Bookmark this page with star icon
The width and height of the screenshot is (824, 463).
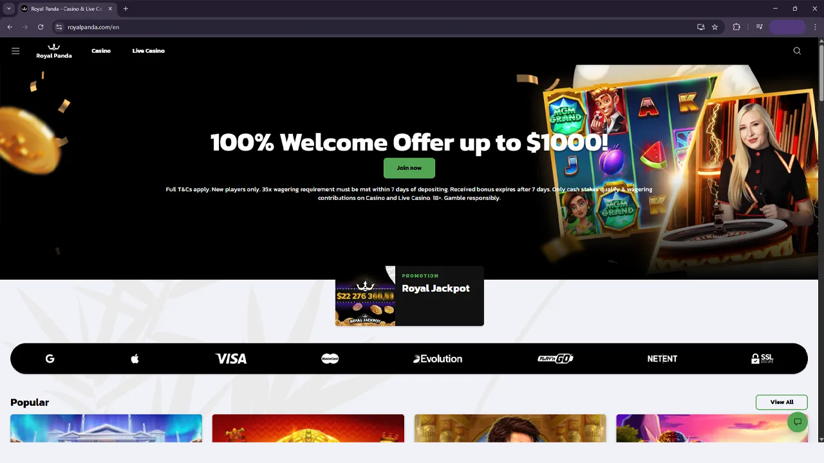[x=715, y=27]
